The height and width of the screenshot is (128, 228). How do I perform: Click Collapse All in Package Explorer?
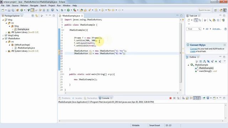coord(33,16)
